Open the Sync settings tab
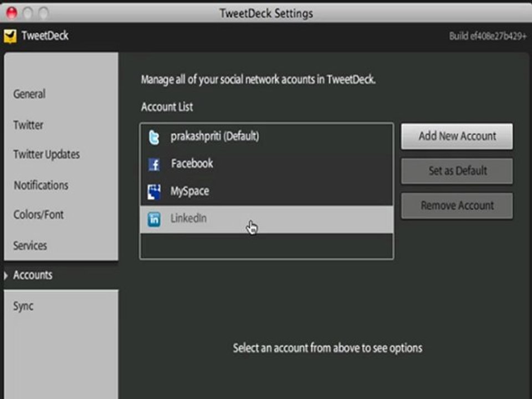 point(23,306)
